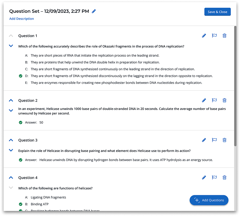This screenshot has height=216, width=240.
Task: Click green checkmark beside answer D
Action: (x=21, y=76)
